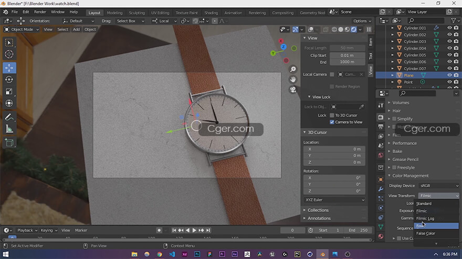Hide the Plane object in viewport
This screenshot has height=259, width=462.
pos(449,75)
